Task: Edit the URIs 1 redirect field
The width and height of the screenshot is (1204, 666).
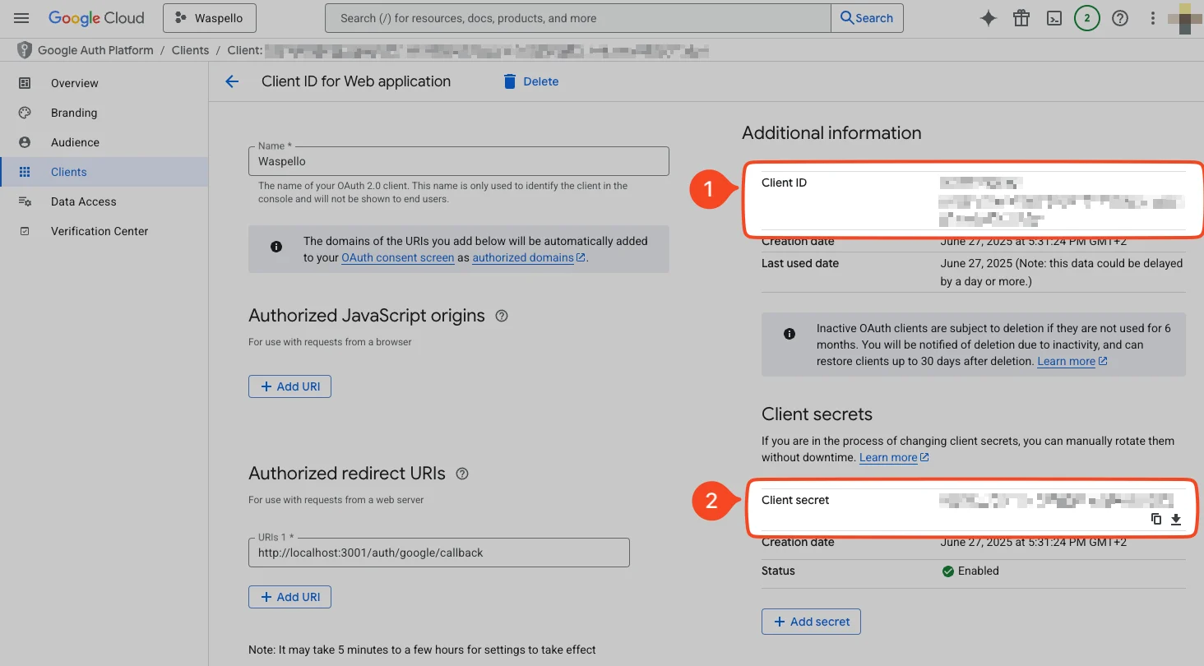Action: [x=439, y=553]
